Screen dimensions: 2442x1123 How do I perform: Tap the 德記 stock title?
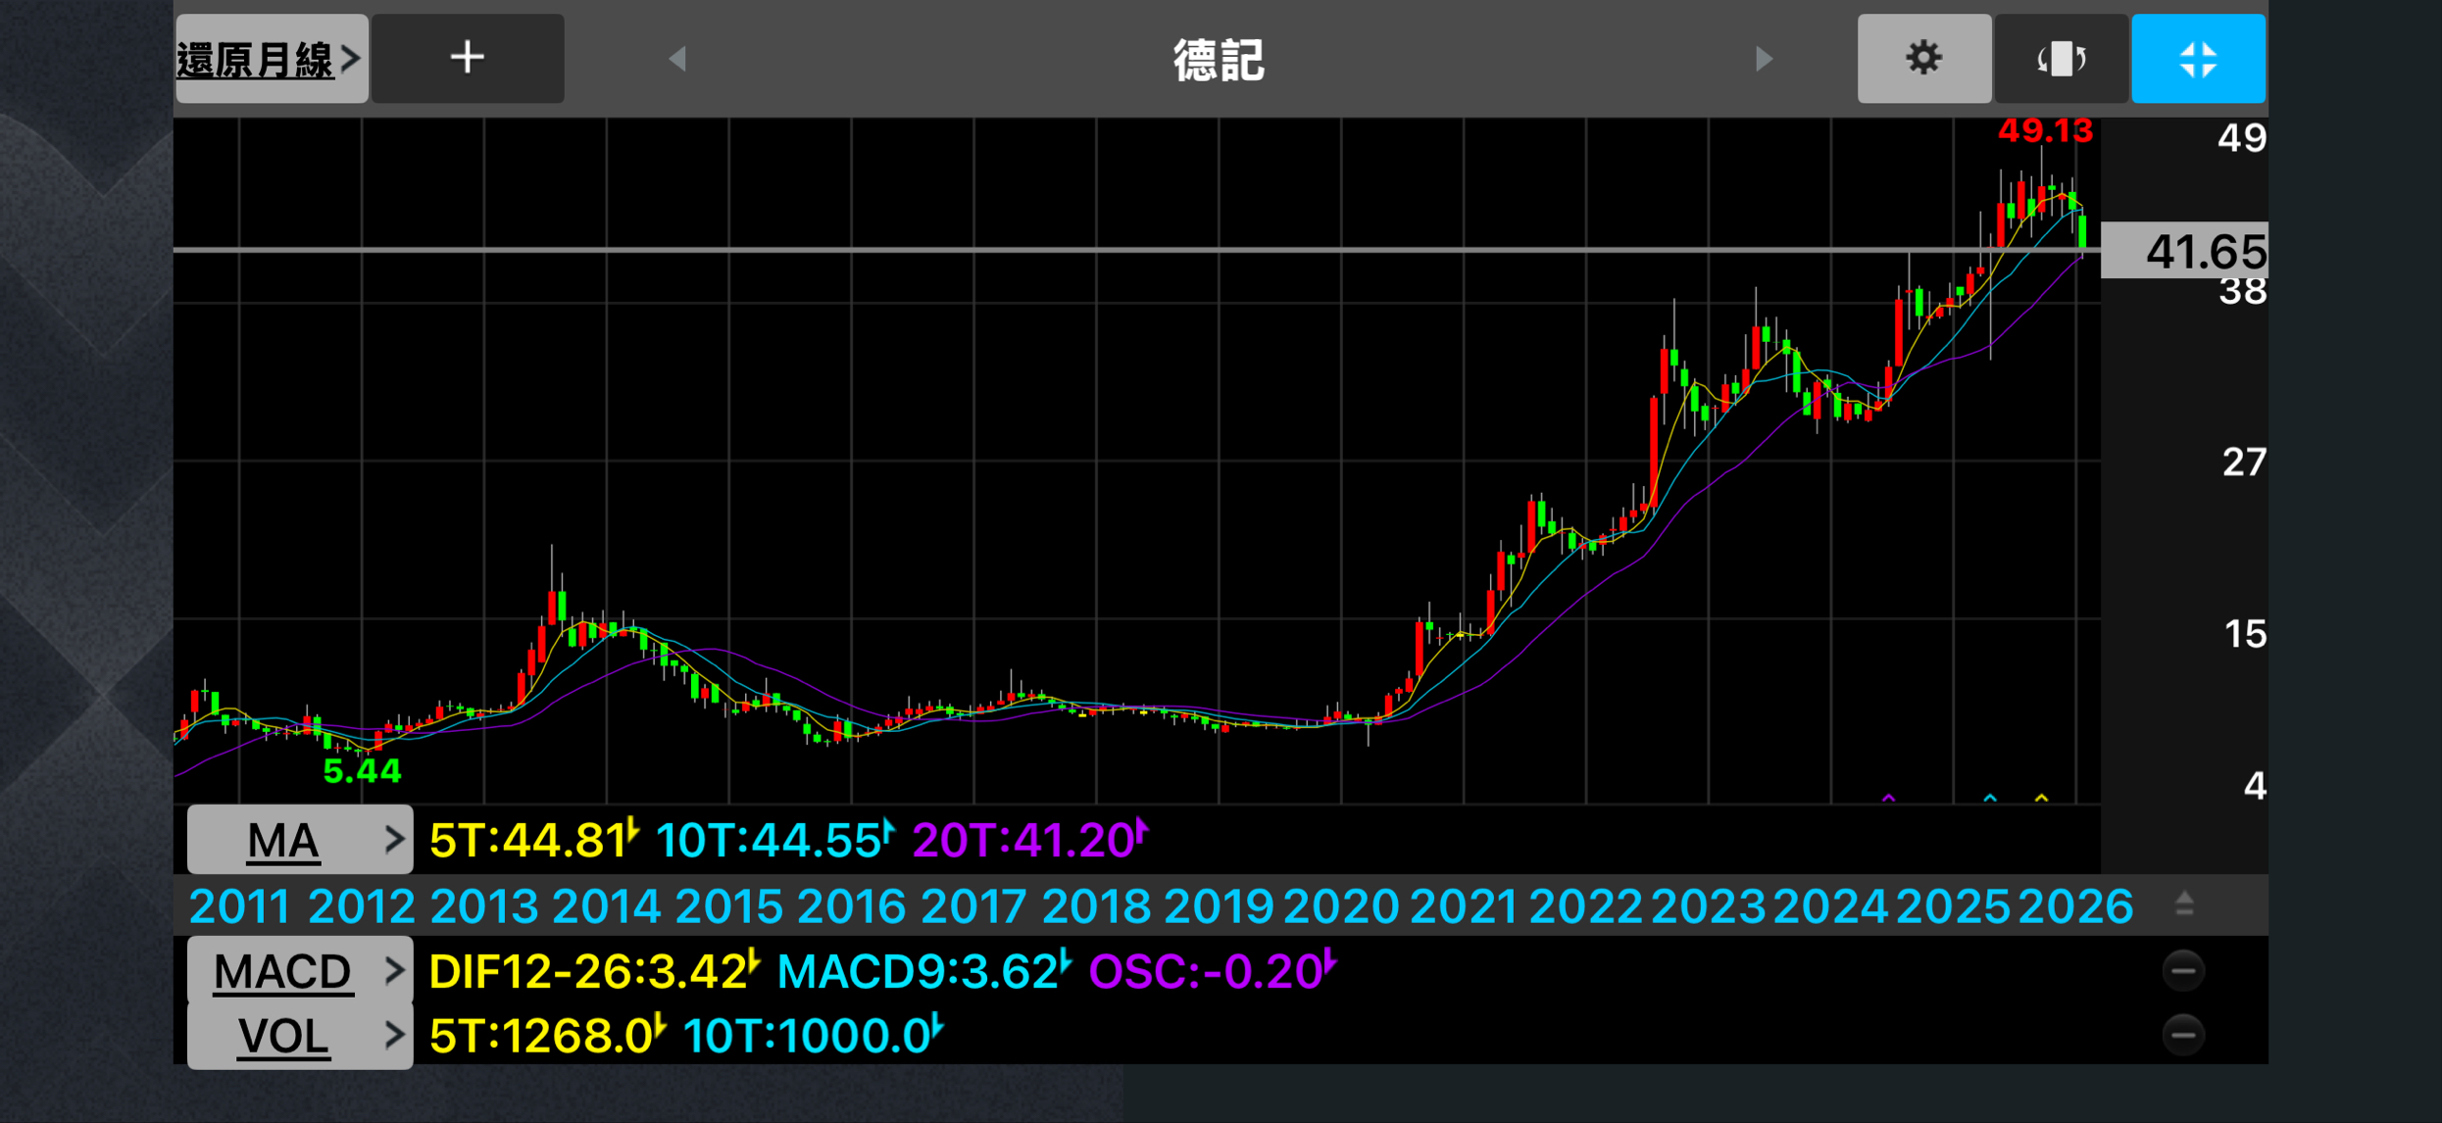point(1219,61)
